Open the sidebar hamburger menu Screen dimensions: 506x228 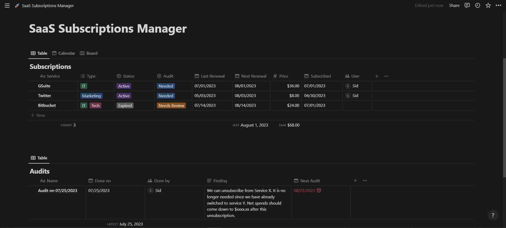tap(7, 6)
